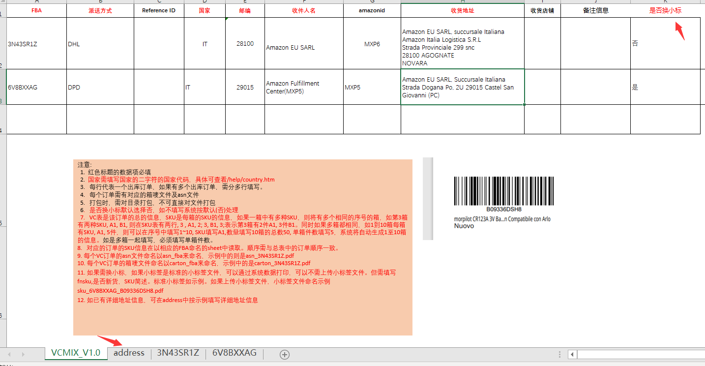Click the fill handle of the selected address cell
This screenshot has width=705, height=366.
click(x=524, y=104)
